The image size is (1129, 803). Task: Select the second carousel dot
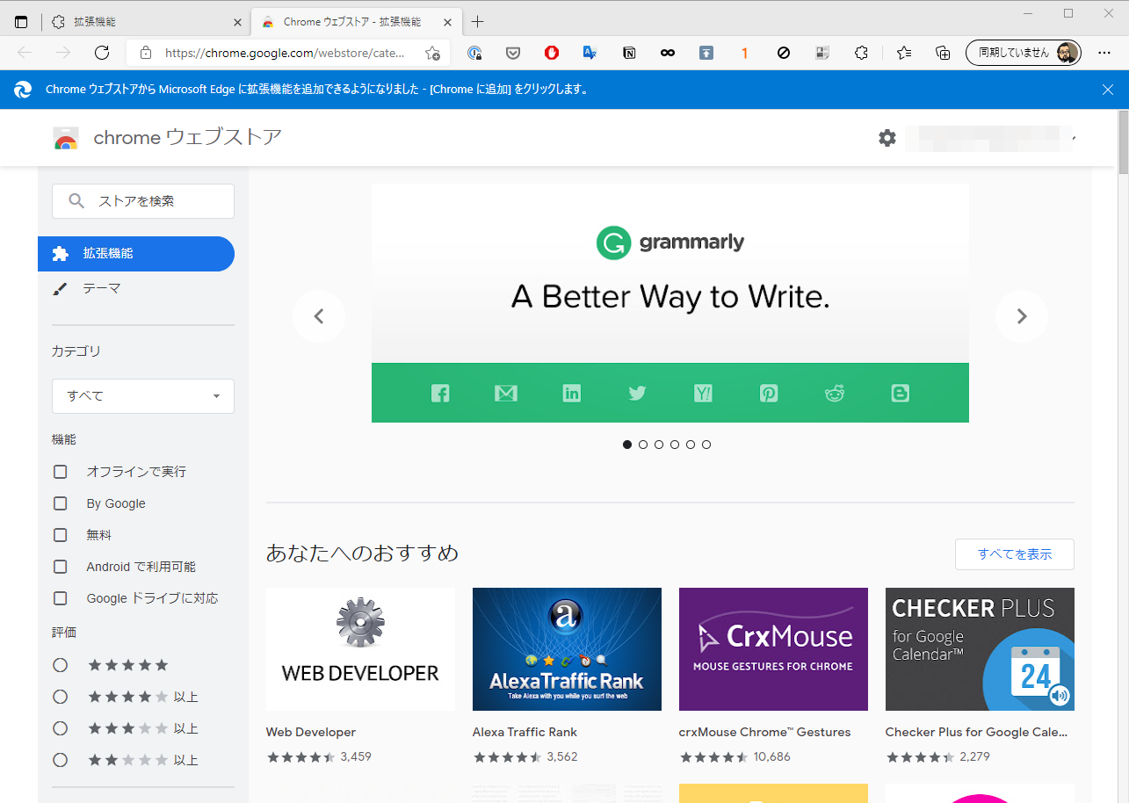pos(643,445)
